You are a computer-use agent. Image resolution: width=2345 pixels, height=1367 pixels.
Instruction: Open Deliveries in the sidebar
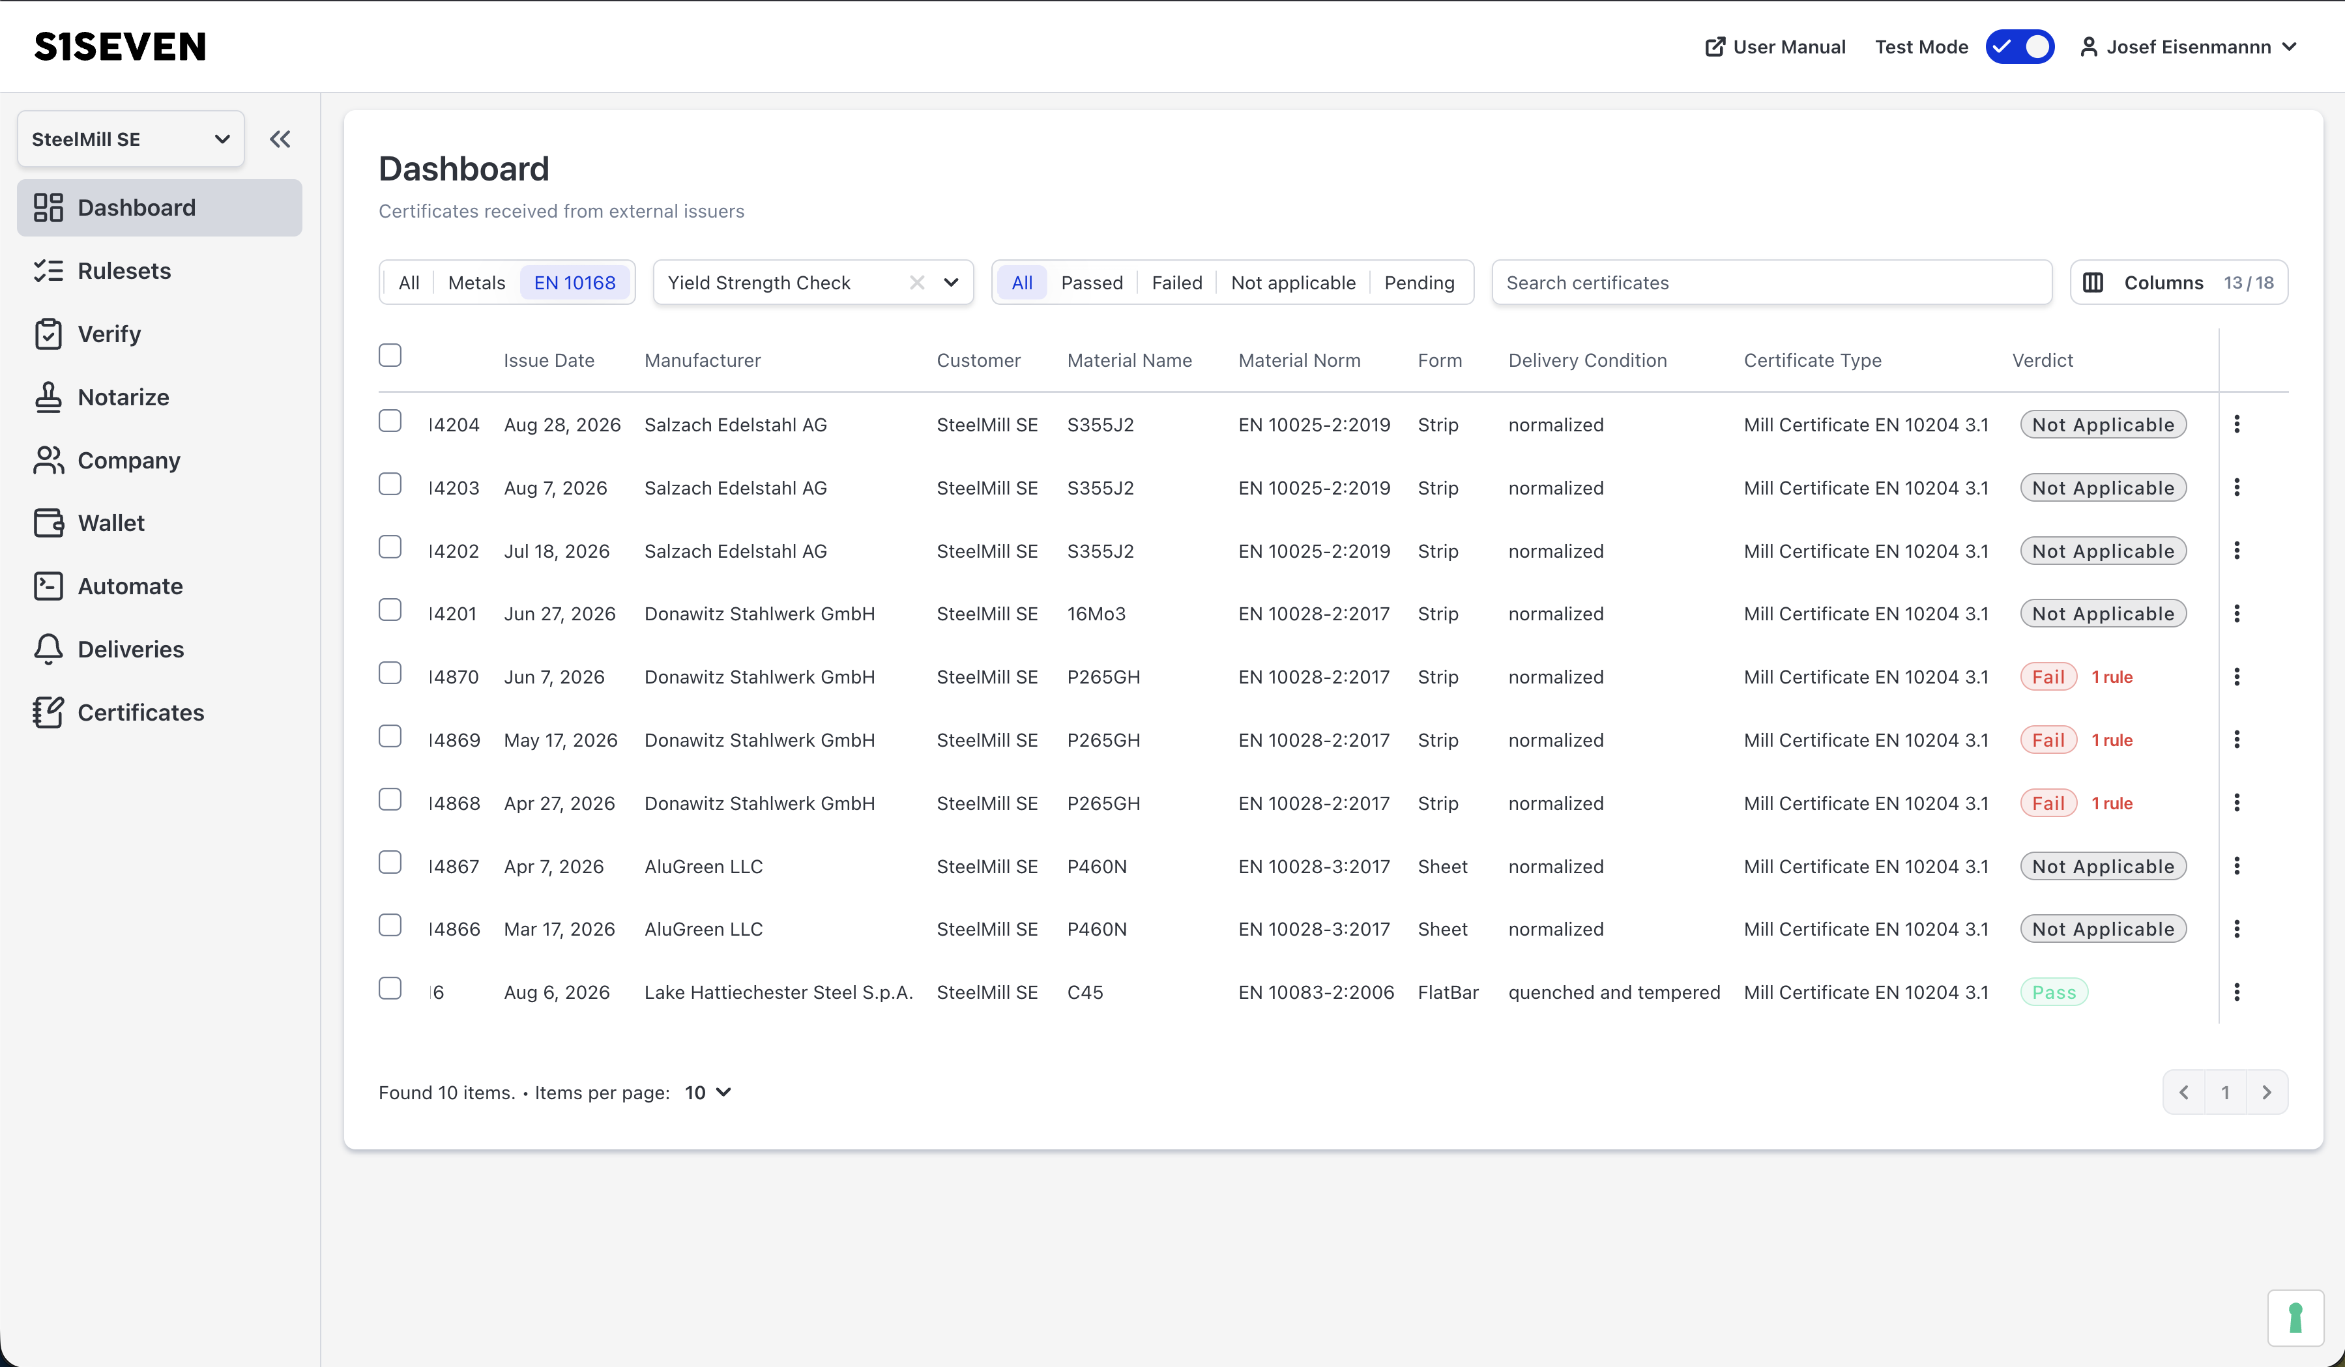click(159, 650)
